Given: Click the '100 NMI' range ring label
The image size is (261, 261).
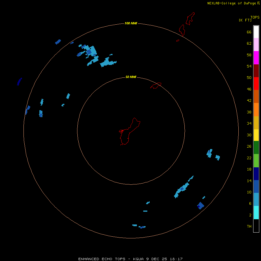Looking at the screenshot, I should [131, 23].
